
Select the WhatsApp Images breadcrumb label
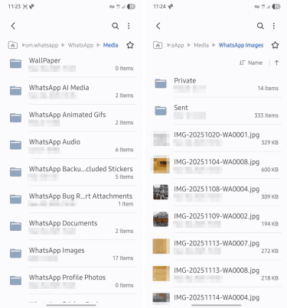pos(241,45)
